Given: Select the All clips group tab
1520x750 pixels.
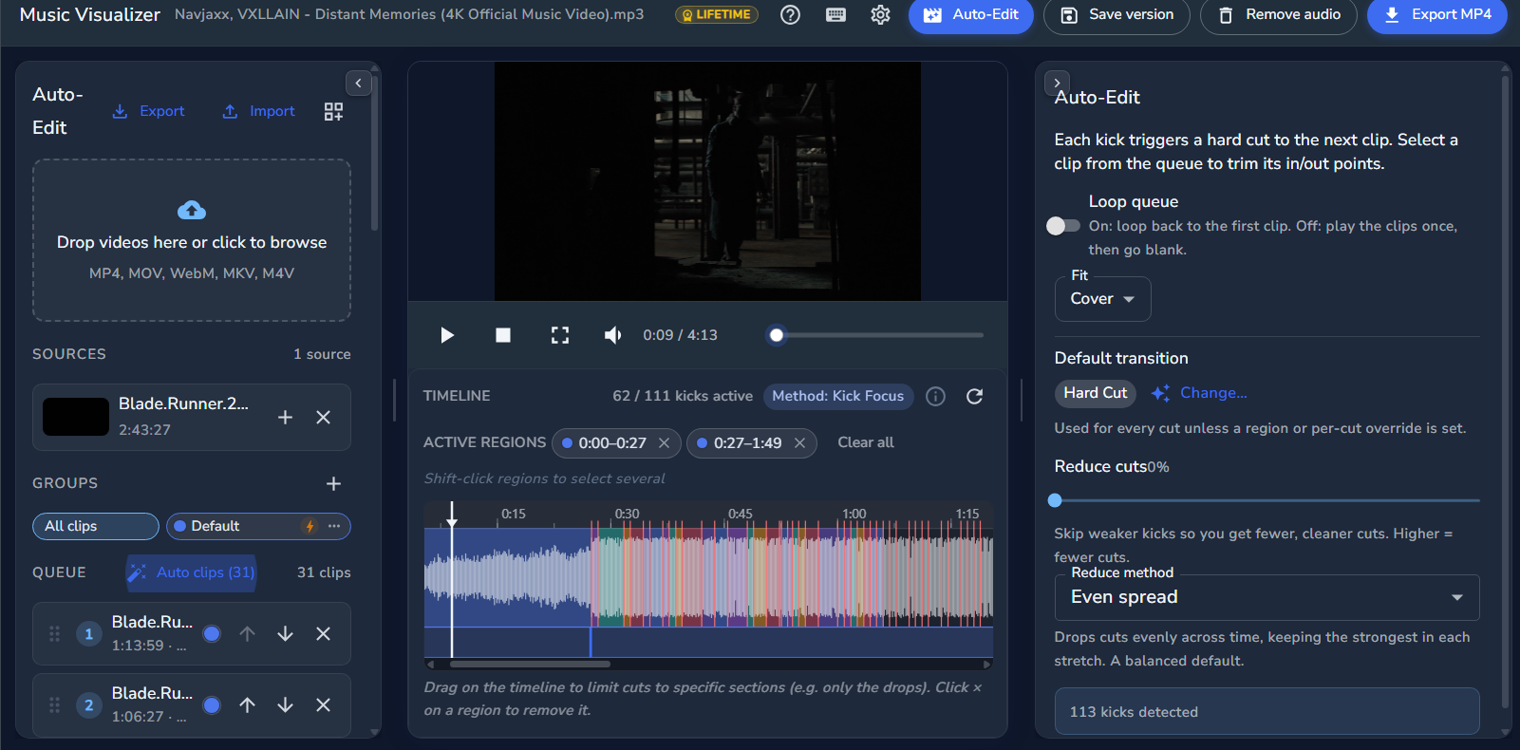Looking at the screenshot, I should [96, 526].
